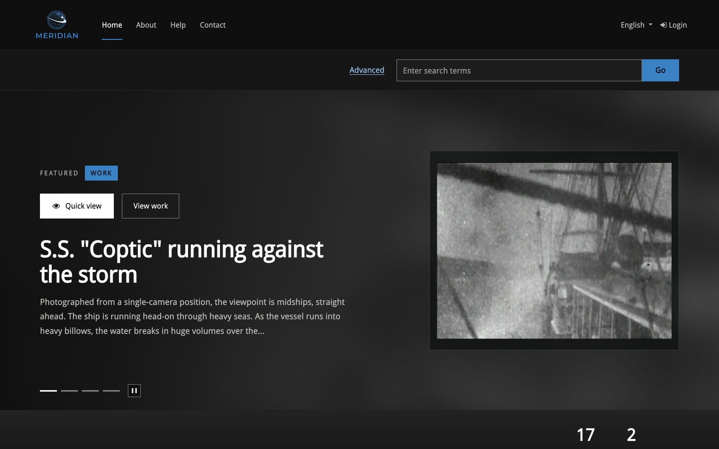This screenshot has width=719, height=449.
Task: Click the number 2 statistic
Action: 631,435
